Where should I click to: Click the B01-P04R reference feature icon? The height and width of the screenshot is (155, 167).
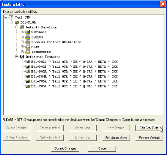(28, 76)
